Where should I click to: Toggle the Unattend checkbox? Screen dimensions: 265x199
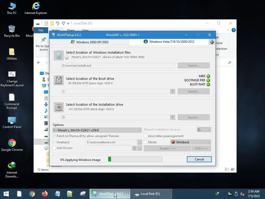(x=54, y=142)
